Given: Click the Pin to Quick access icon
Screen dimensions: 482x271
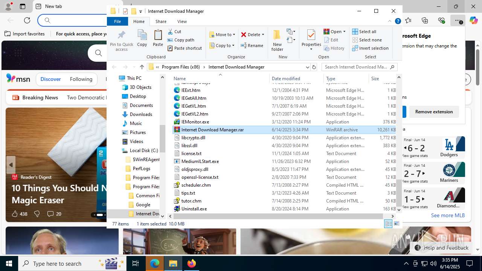Looking at the screenshot, I should (x=121, y=41).
